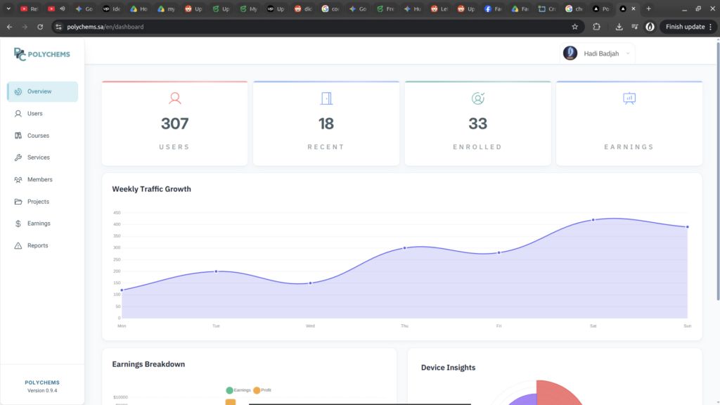Click the Earnings dollar icon in sidebar
The width and height of the screenshot is (720, 405).
(18, 224)
